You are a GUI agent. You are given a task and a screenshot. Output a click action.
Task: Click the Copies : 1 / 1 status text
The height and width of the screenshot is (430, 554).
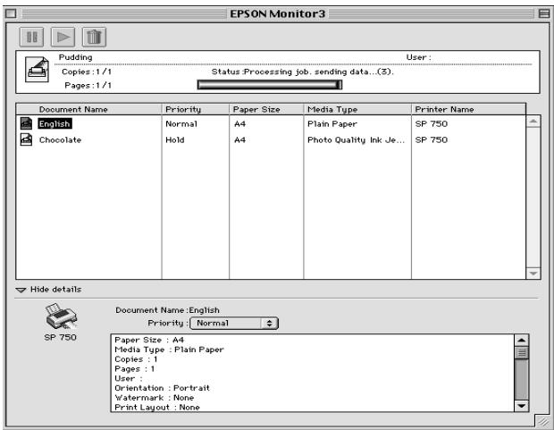pyautogui.click(x=87, y=72)
